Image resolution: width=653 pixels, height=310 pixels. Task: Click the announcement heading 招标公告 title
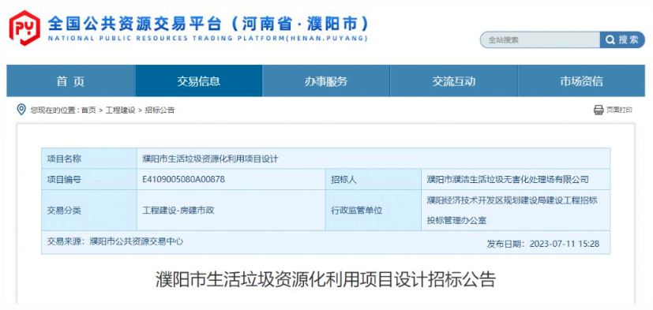326,279
